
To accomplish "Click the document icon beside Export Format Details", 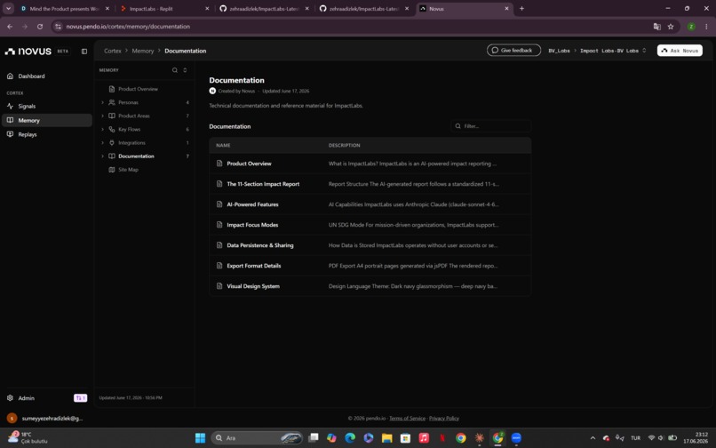I will point(219,266).
